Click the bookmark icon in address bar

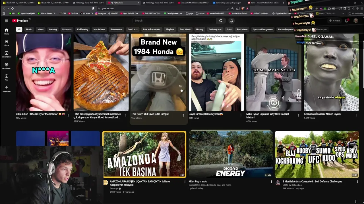tap(93, 8)
